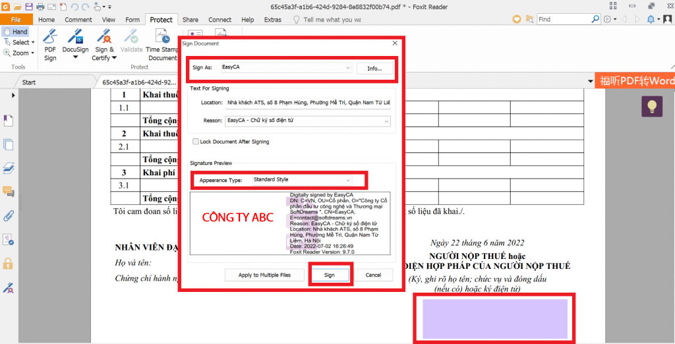Open the document tab list dropdown arrow
The width and height of the screenshot is (675, 344).
[590, 82]
